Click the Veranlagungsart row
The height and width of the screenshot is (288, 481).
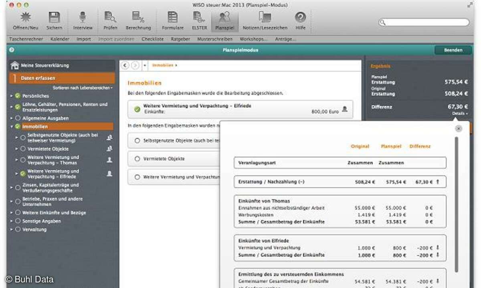(340, 163)
